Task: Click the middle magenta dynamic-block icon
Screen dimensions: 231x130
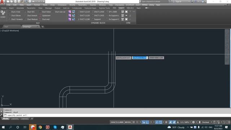Action: click(x=70, y=16)
